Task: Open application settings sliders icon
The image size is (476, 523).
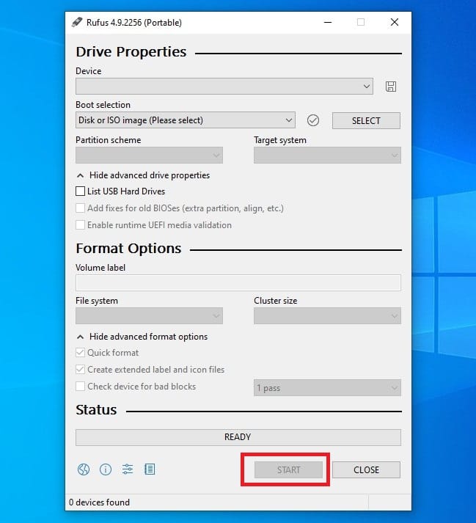Action: 128,469
